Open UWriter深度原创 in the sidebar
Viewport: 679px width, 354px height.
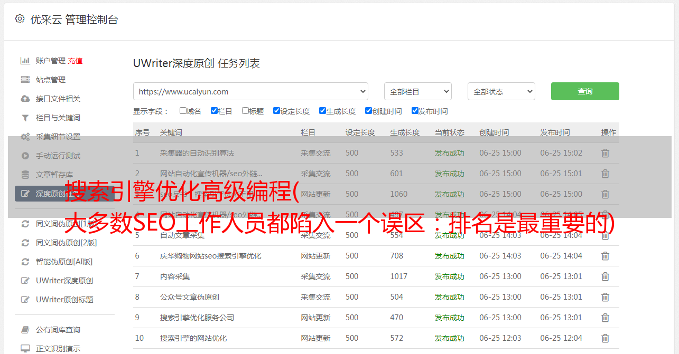point(64,281)
